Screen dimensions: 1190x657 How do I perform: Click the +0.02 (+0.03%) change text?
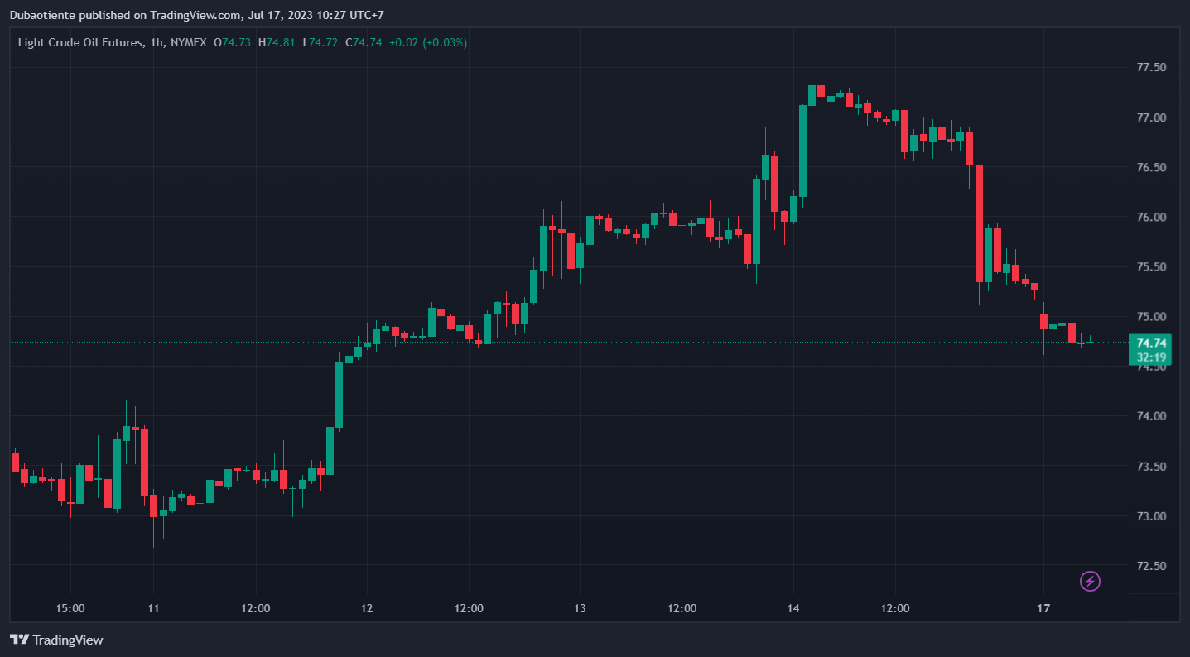(x=428, y=42)
